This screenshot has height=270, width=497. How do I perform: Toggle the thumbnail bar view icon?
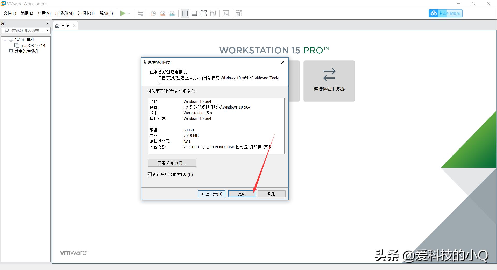(x=194, y=13)
